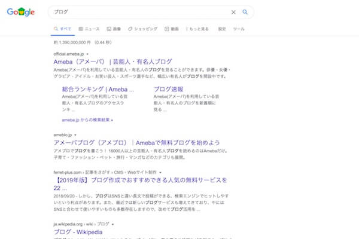Open ツール in search toolbar

click(x=239, y=29)
